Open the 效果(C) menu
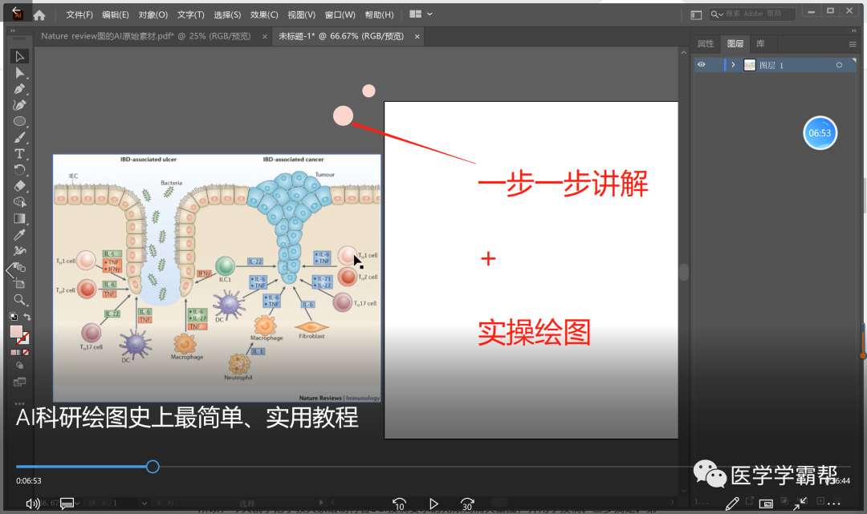867x514 pixels. [264, 15]
